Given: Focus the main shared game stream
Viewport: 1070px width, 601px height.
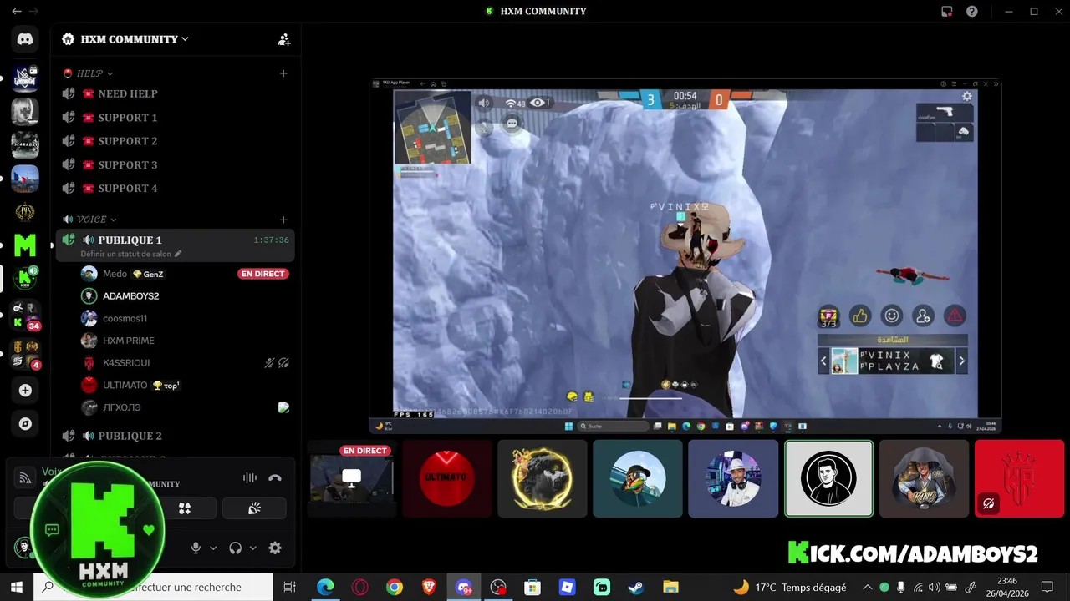Looking at the screenshot, I should pyautogui.click(x=685, y=256).
